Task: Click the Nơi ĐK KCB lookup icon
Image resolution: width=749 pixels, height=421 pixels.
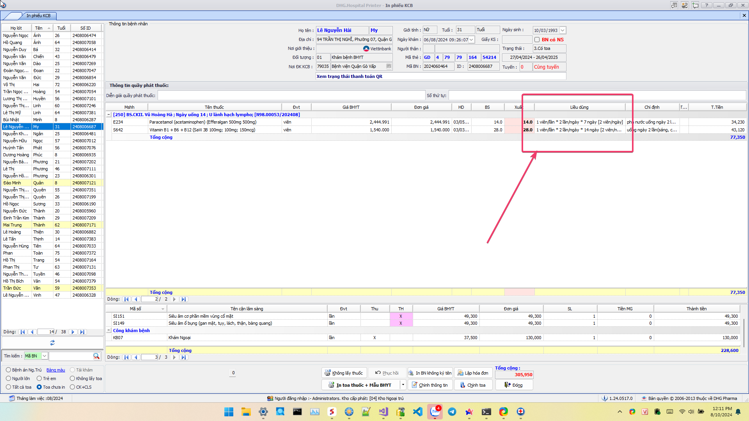Action: pos(389,66)
